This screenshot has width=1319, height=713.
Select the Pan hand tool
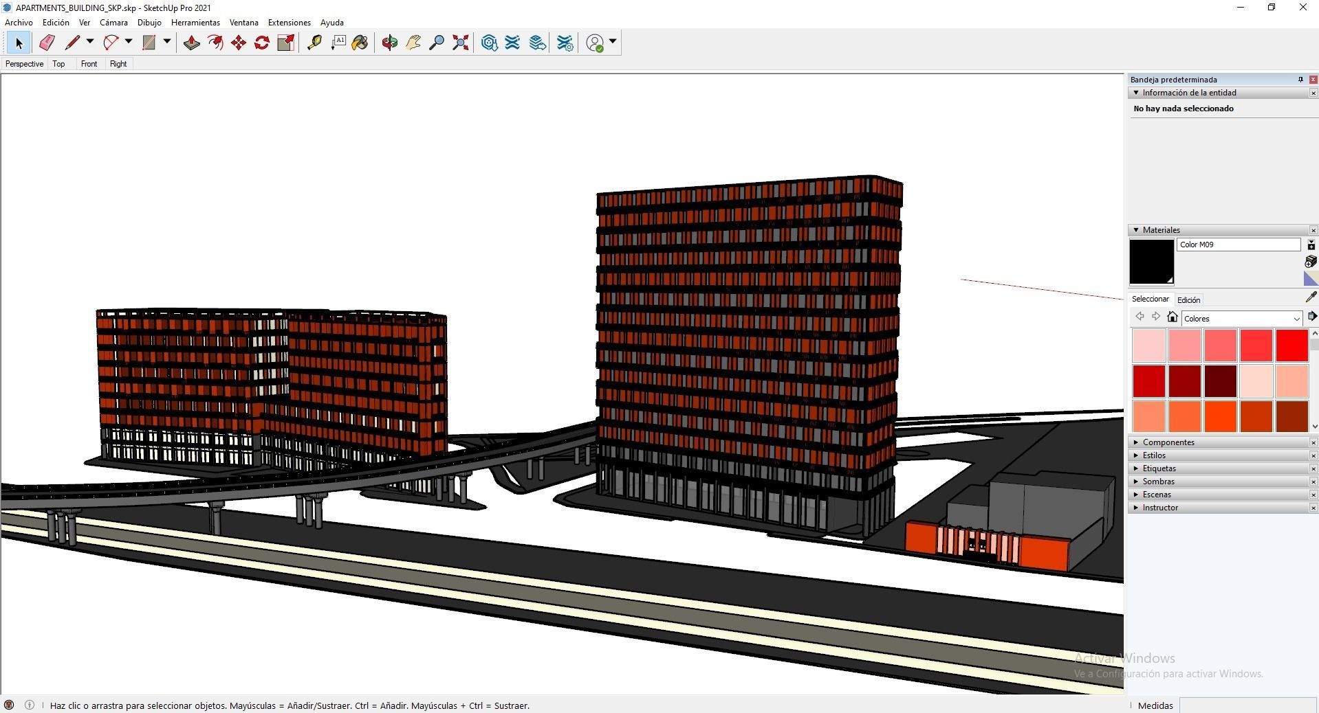tap(413, 43)
